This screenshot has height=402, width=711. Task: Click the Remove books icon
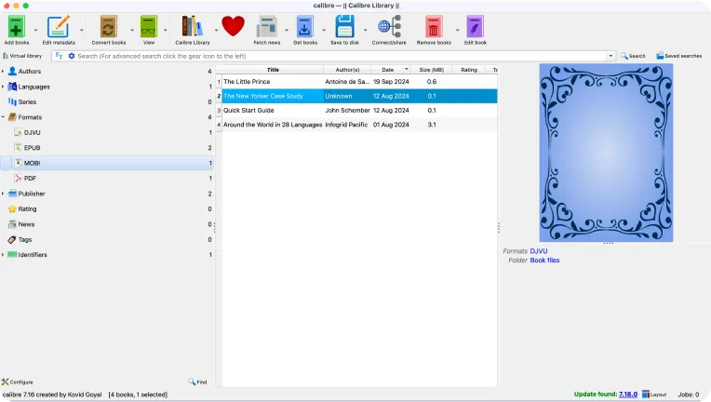[434, 27]
